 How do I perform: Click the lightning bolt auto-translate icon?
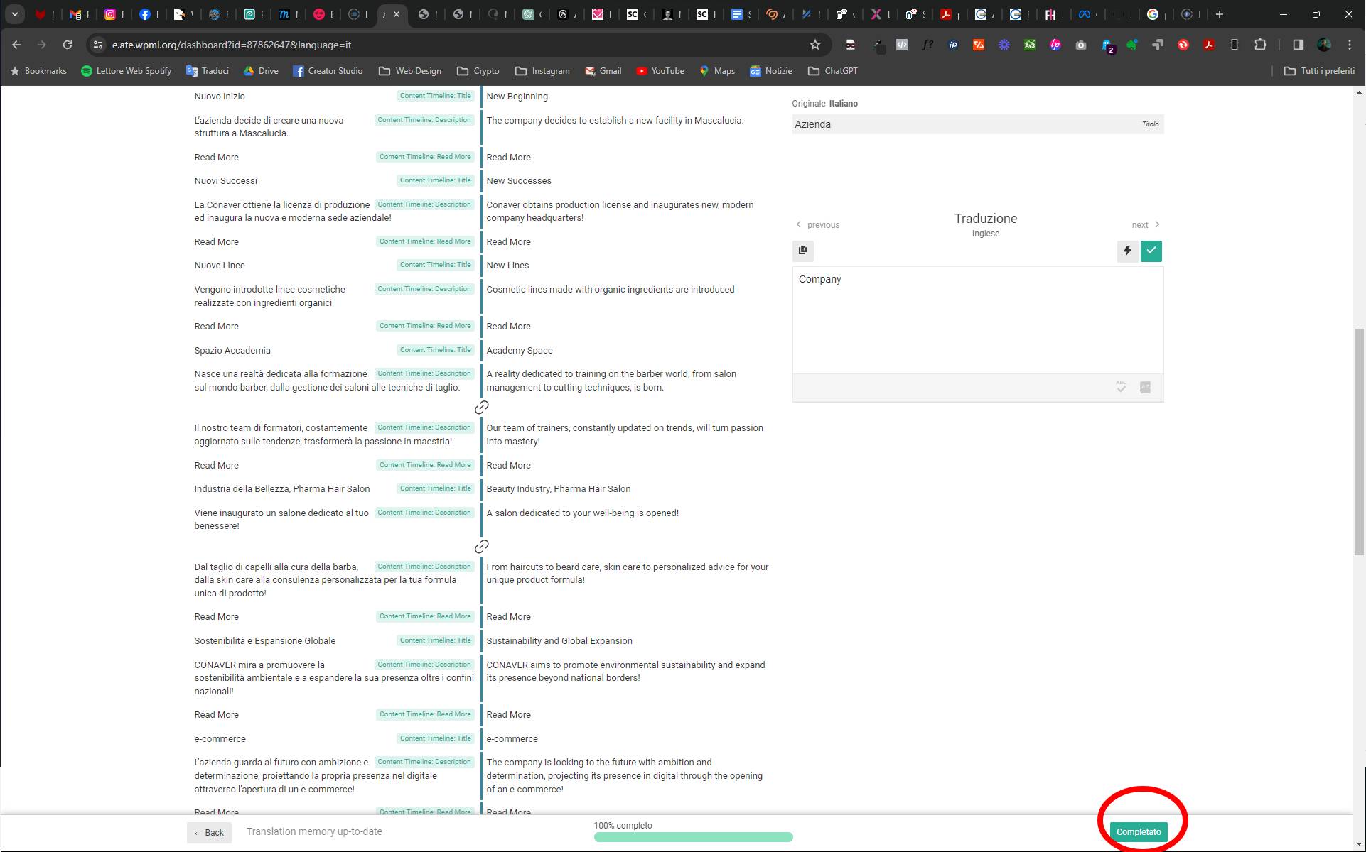[x=1127, y=251]
